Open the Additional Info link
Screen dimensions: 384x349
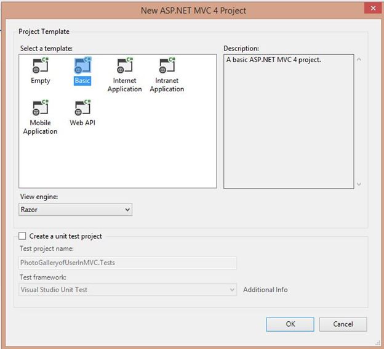point(265,290)
